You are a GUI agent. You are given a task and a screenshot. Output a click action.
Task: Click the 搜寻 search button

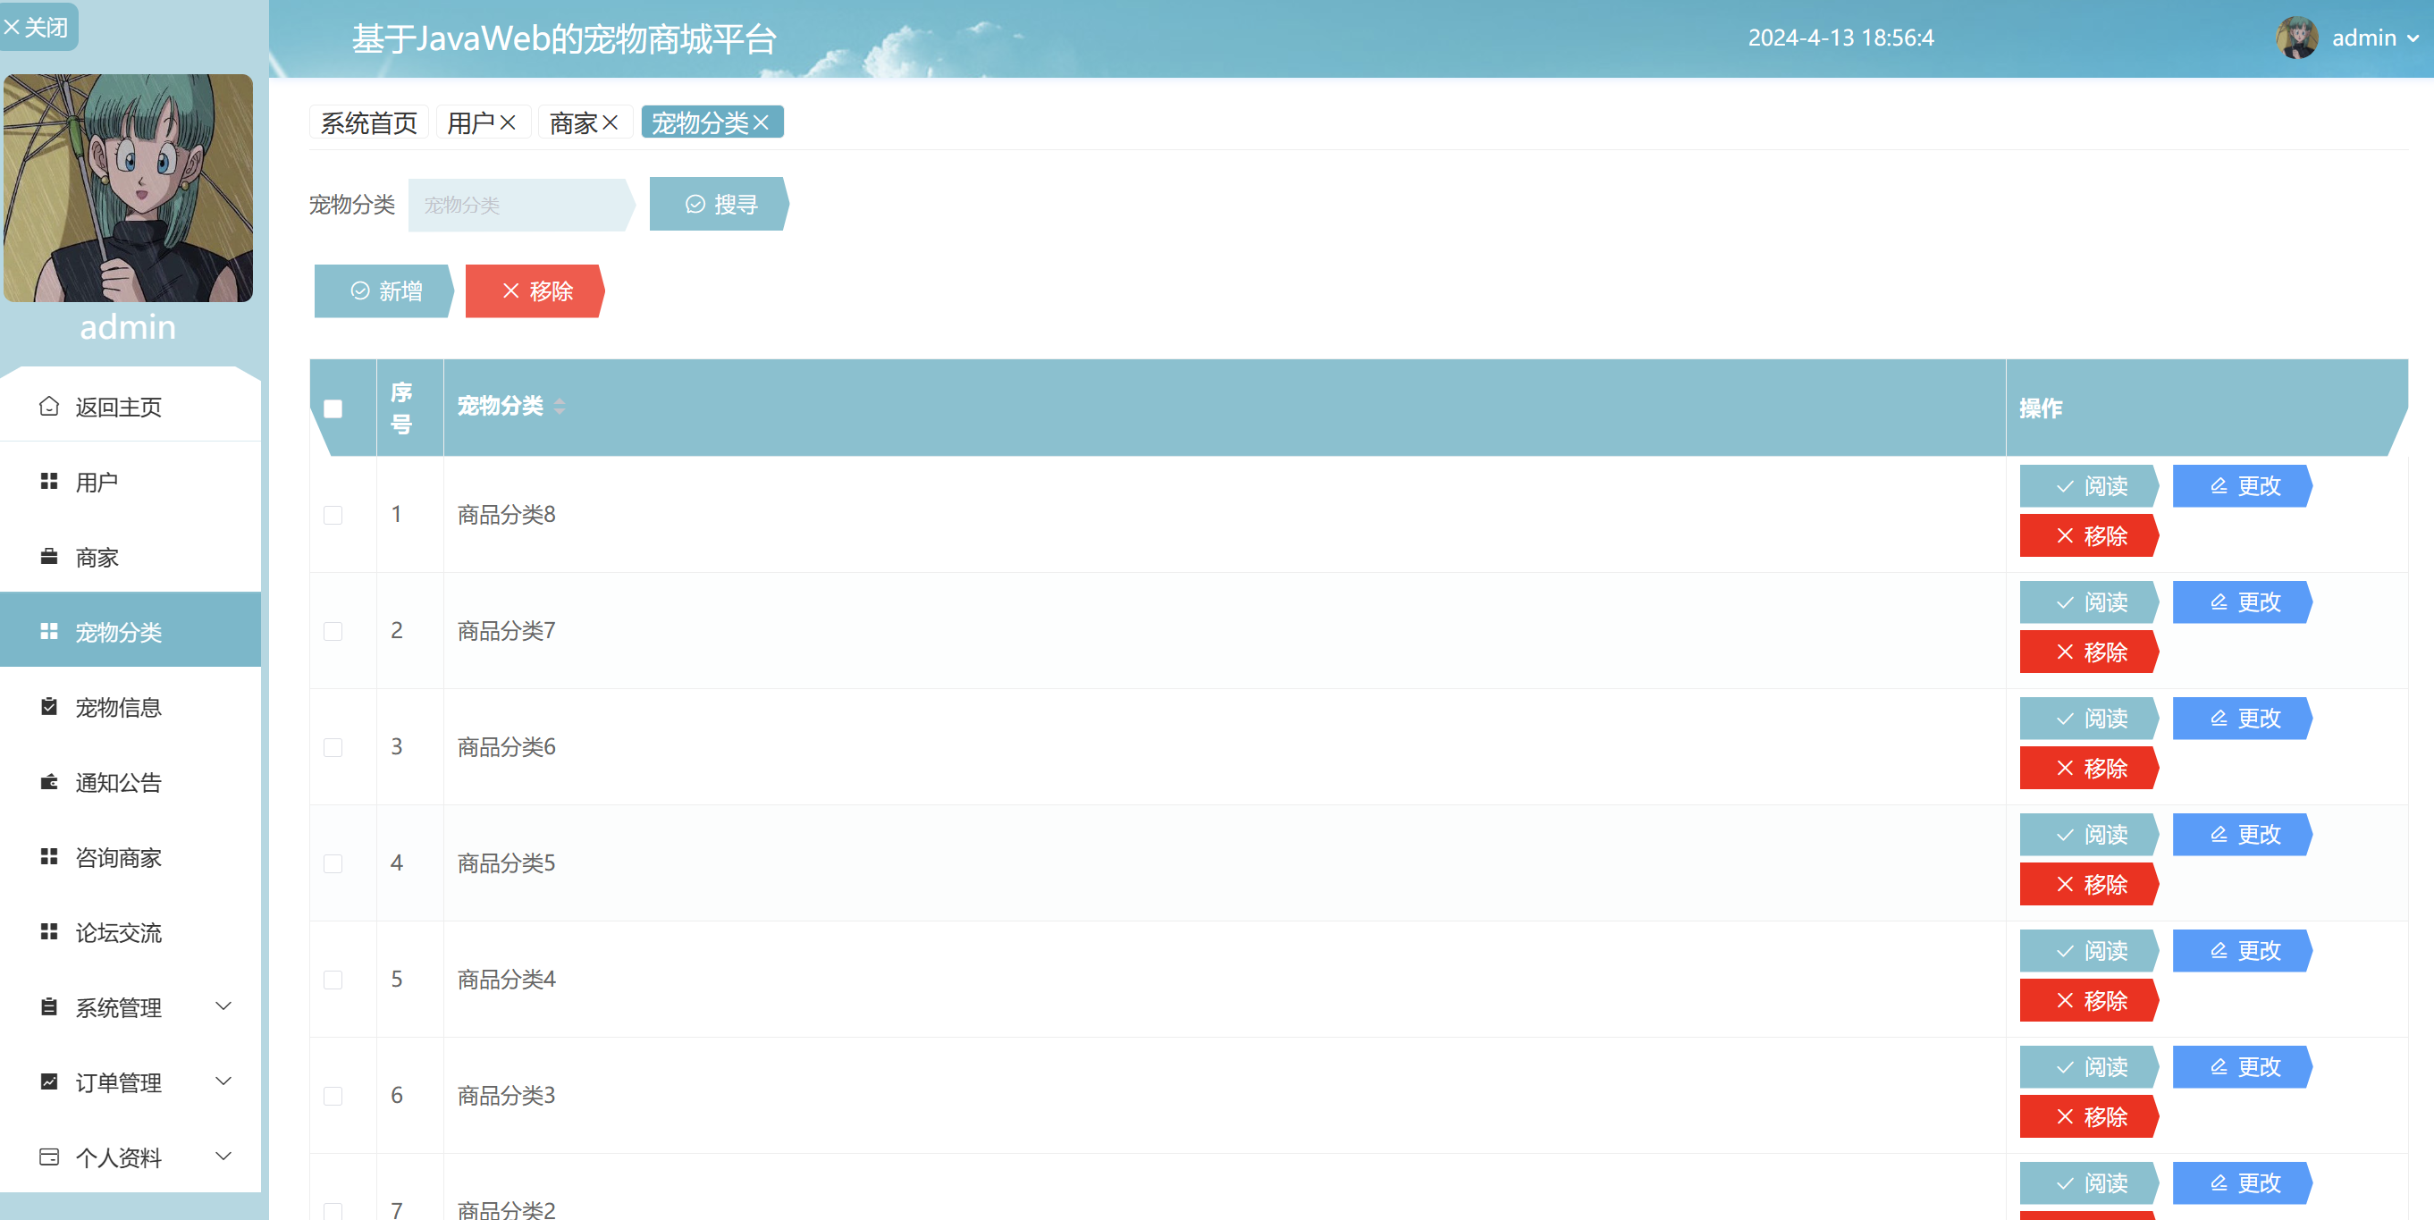coord(720,204)
